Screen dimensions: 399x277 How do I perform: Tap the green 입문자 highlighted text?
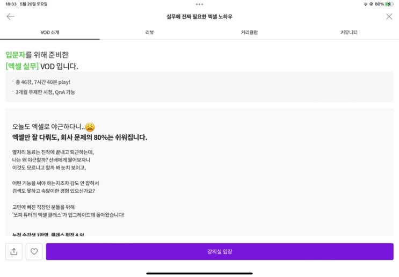pyautogui.click(x=16, y=55)
